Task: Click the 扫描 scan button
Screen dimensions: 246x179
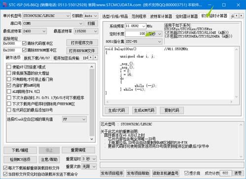Action: tap(91, 23)
